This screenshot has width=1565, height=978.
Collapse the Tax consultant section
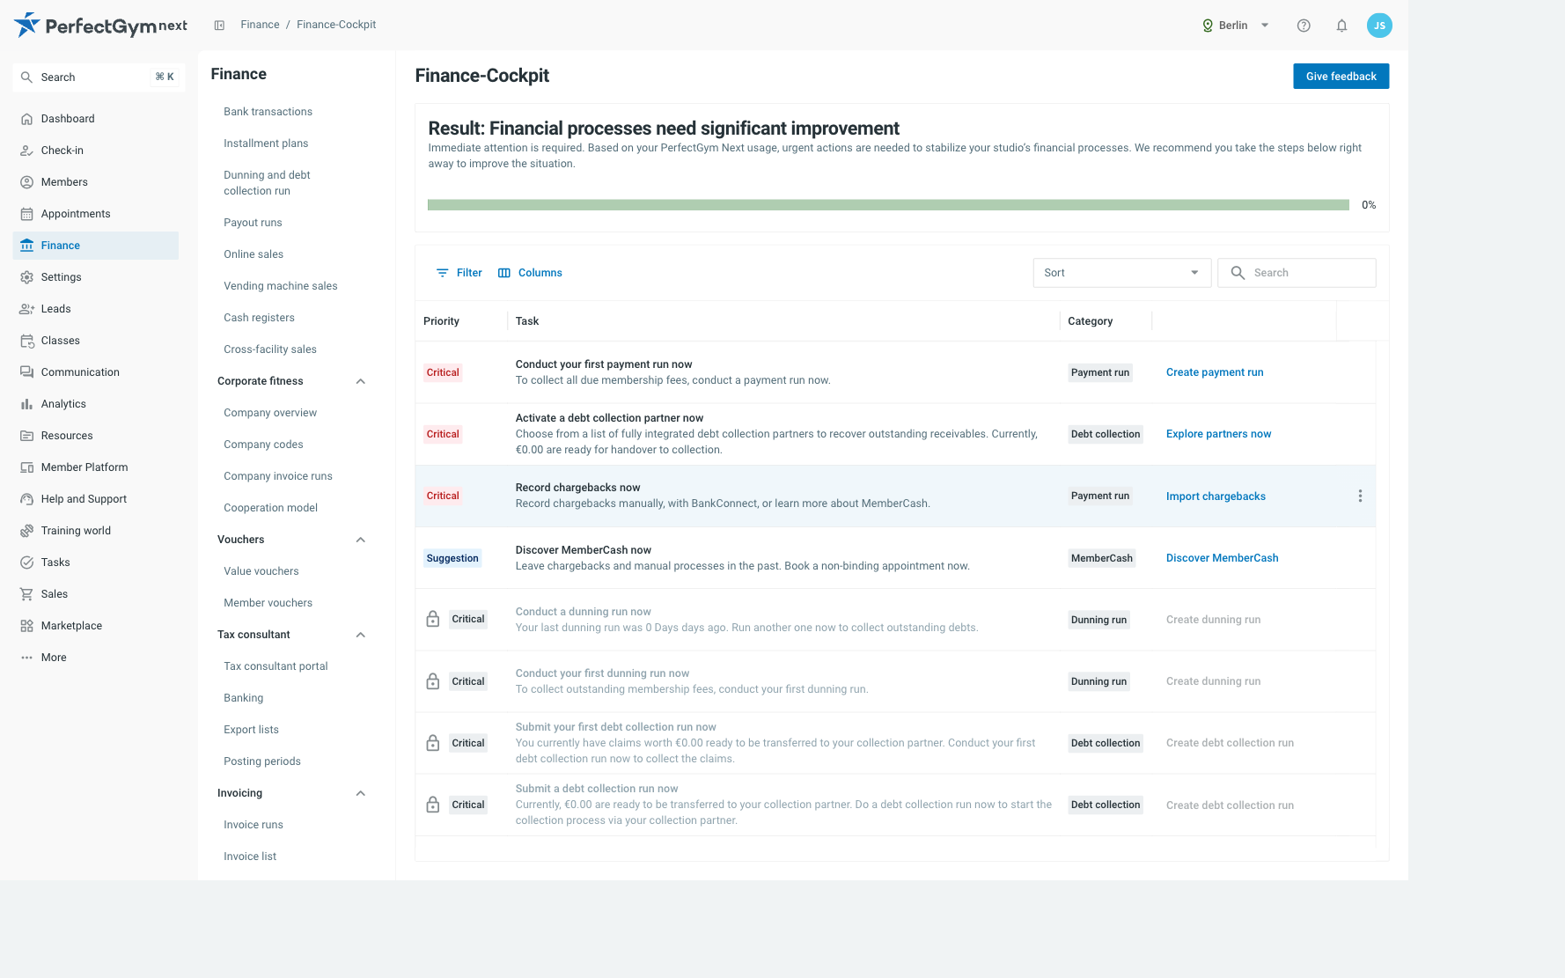click(360, 635)
